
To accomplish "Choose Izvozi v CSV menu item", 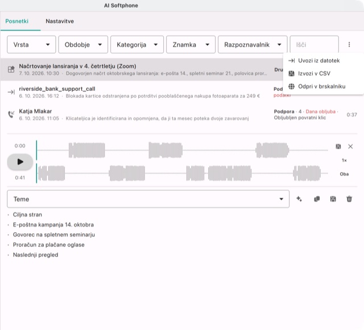I will pyautogui.click(x=323, y=73).
